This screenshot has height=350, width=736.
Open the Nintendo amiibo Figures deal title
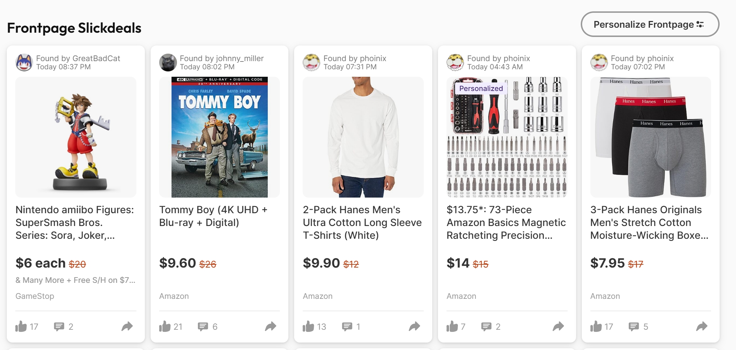click(75, 222)
